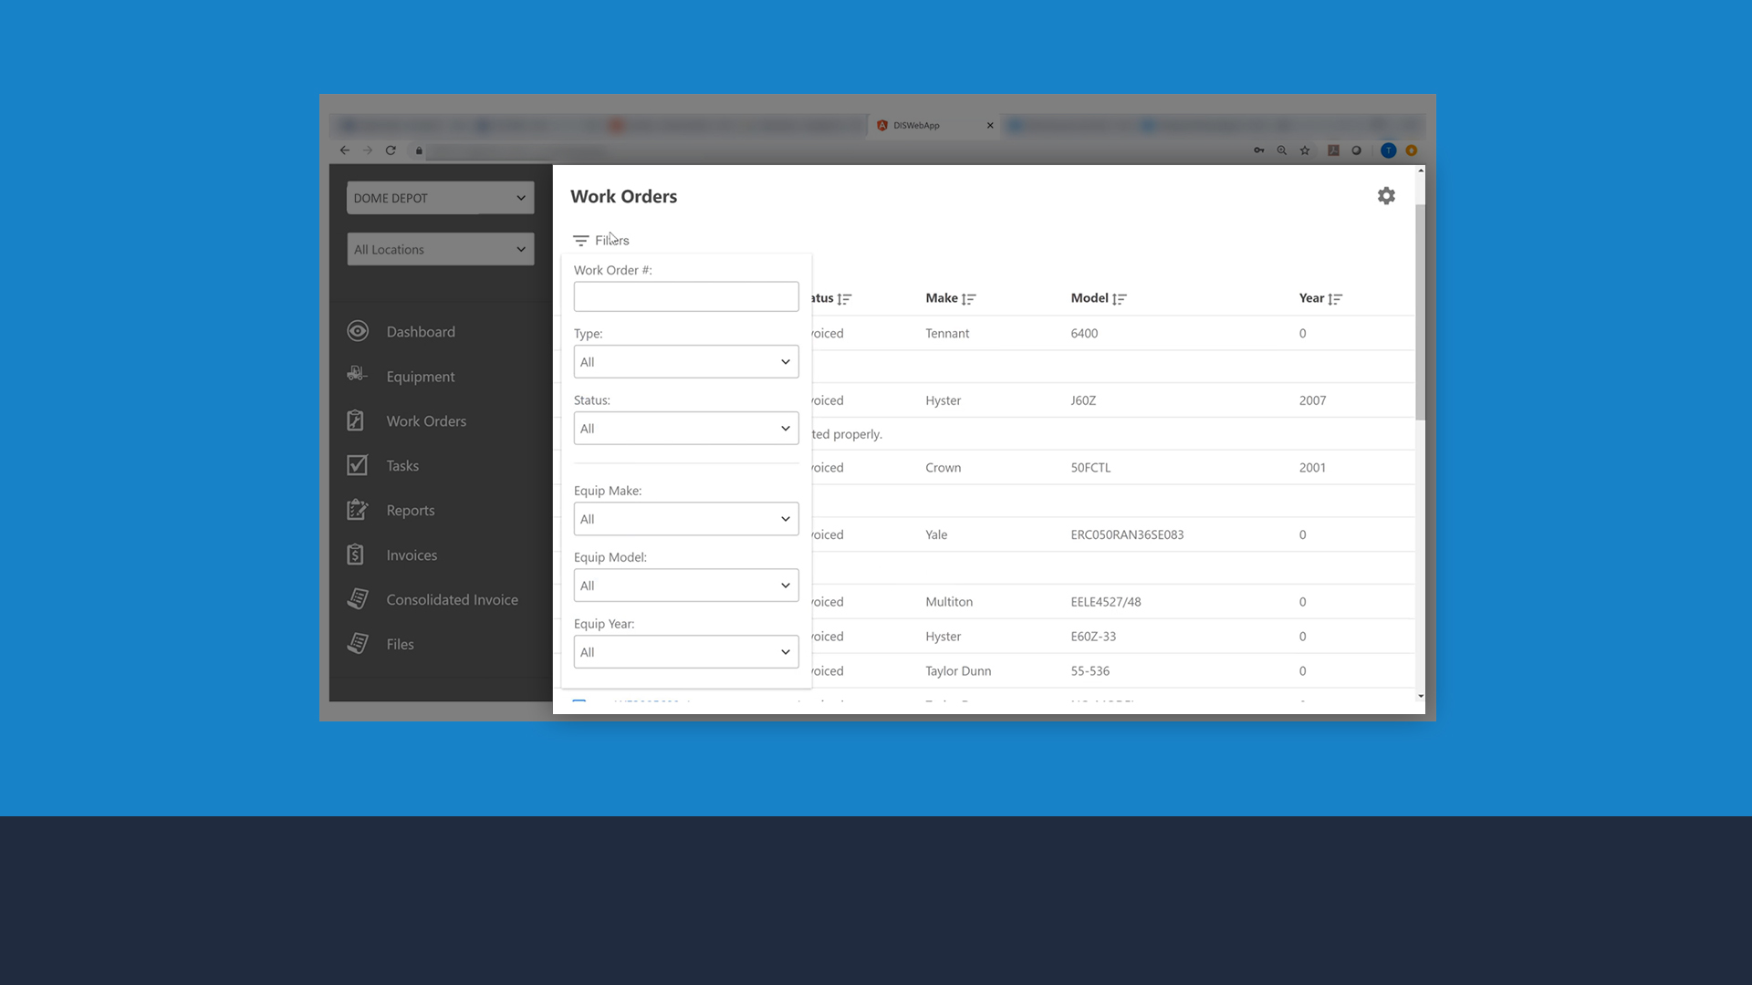Click the scrollbar up arrow
This screenshot has height=985, width=1752.
pyautogui.click(x=1421, y=171)
